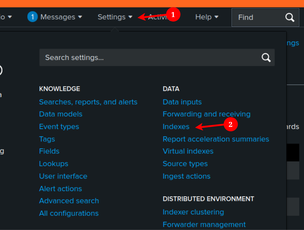Open Indexer clustering settings
The image size is (304, 230).
click(193, 212)
